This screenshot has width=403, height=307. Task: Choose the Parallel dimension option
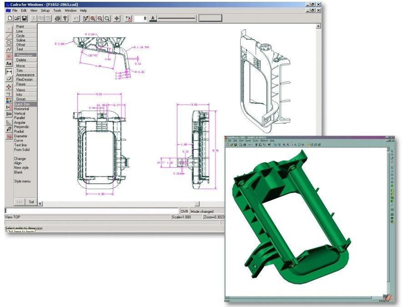19,118
